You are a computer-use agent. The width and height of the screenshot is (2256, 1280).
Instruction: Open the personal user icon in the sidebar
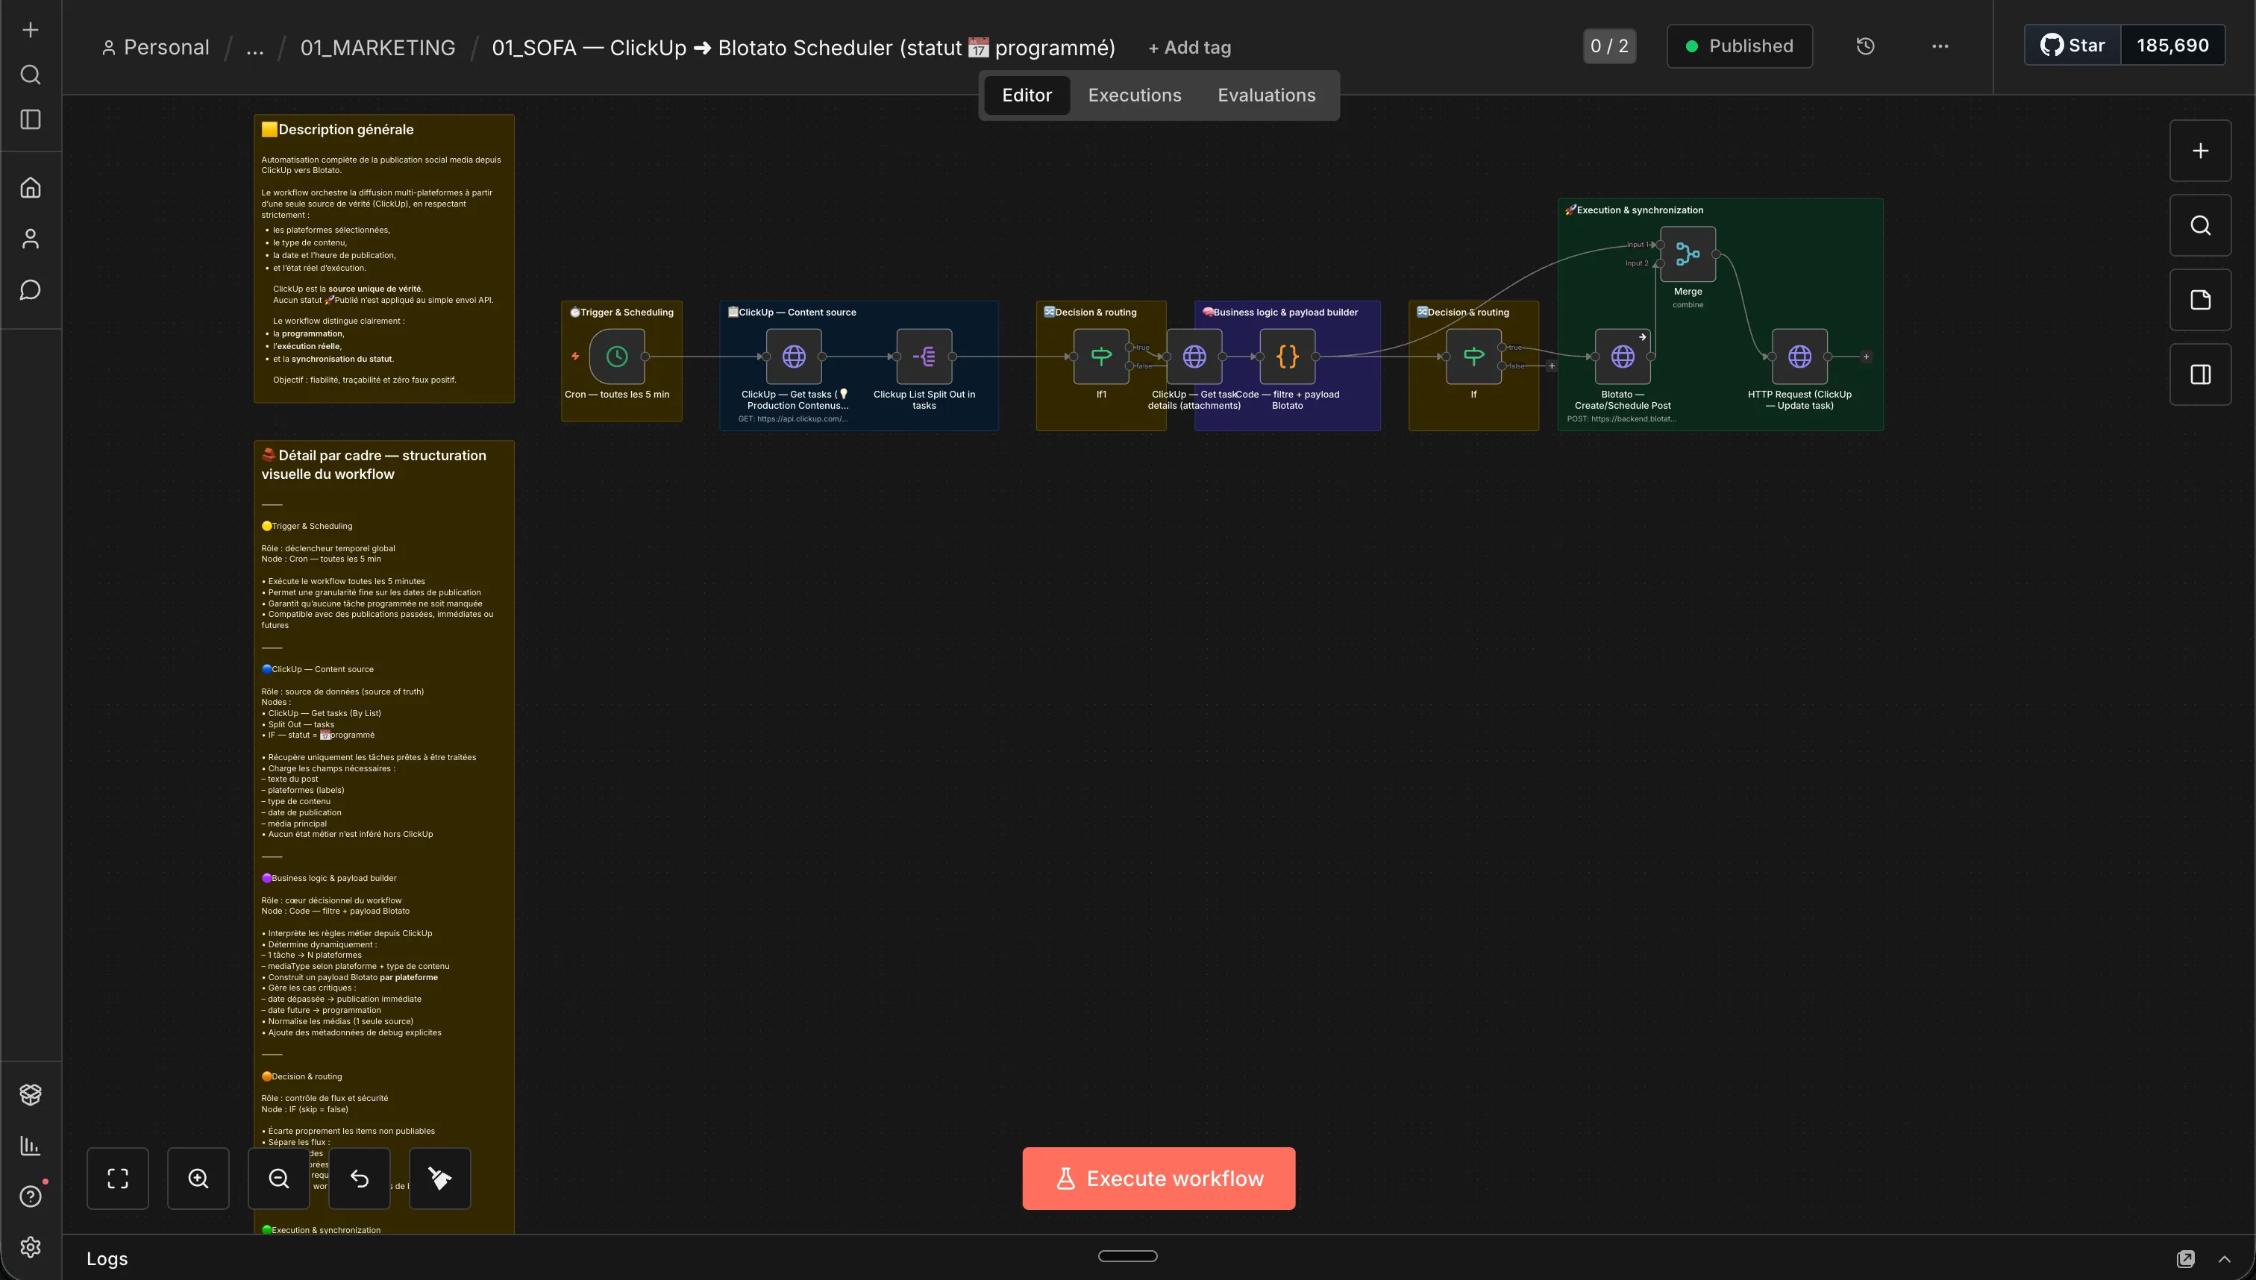pos(31,238)
